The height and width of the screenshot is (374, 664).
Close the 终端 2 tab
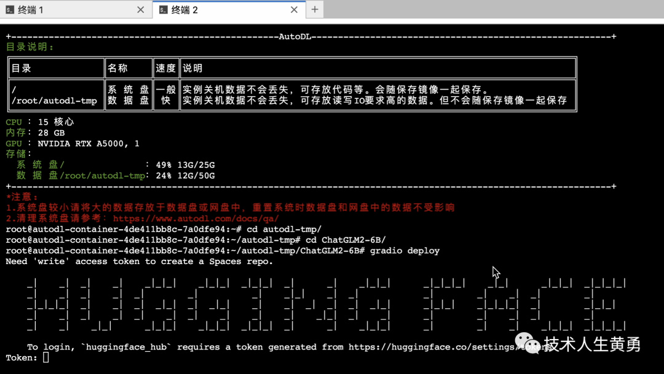coord(294,9)
